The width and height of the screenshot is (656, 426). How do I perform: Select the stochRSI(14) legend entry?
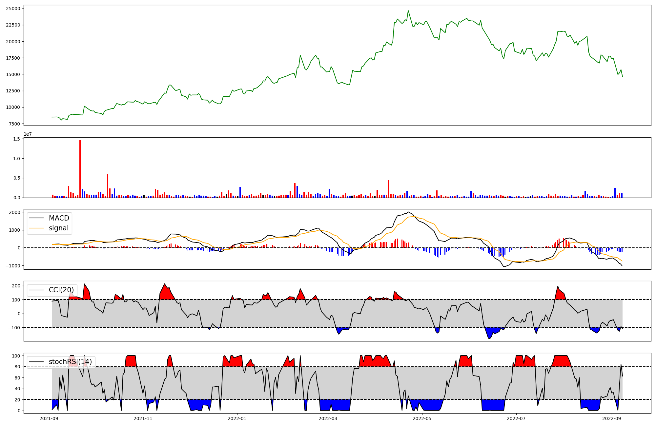(70, 362)
